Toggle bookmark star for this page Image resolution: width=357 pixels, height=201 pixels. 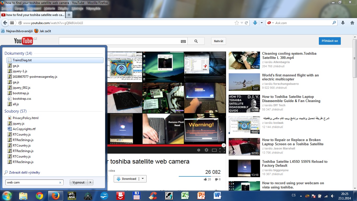tap(237, 23)
